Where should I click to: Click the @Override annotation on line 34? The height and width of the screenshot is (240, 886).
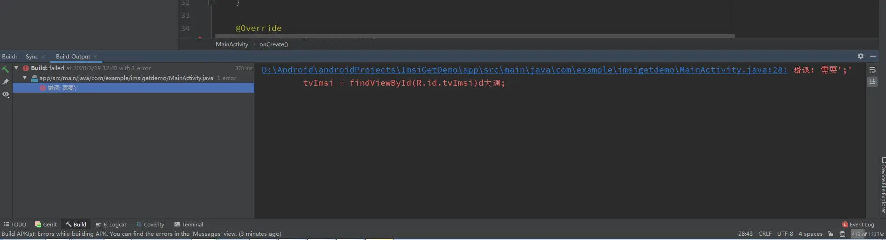[258, 28]
